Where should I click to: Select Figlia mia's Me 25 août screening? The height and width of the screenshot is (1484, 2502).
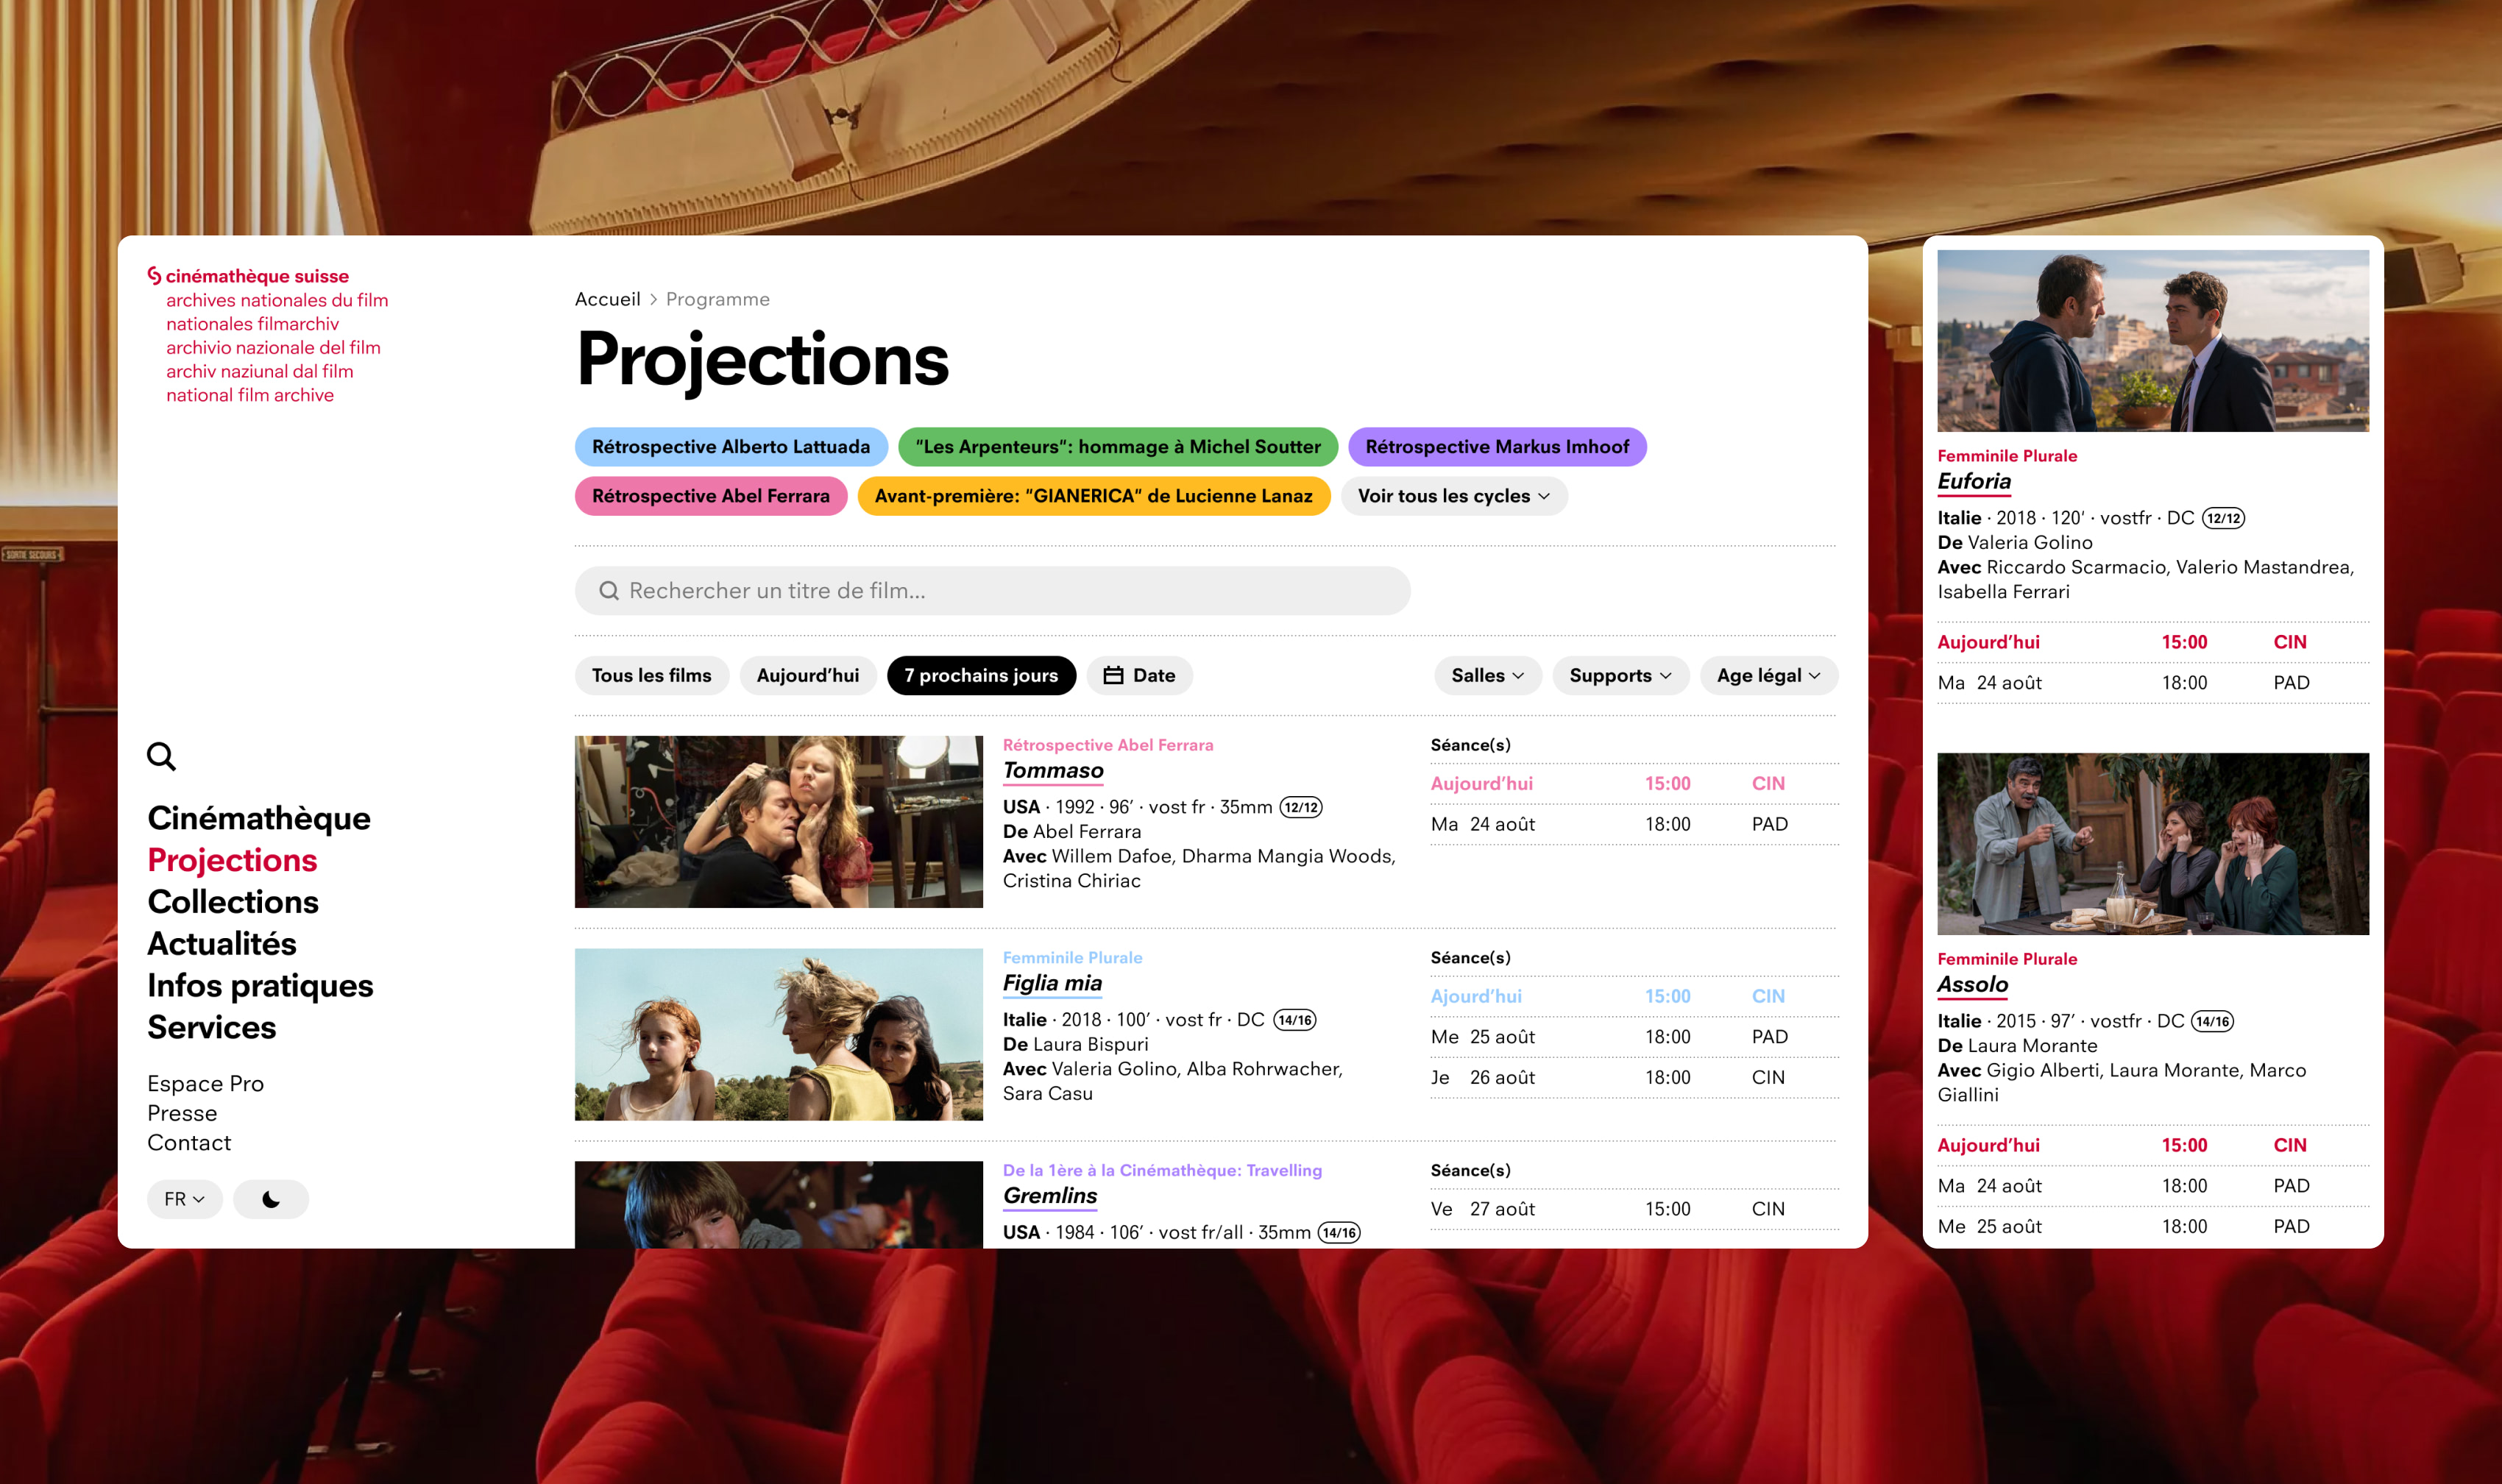1634,1037
